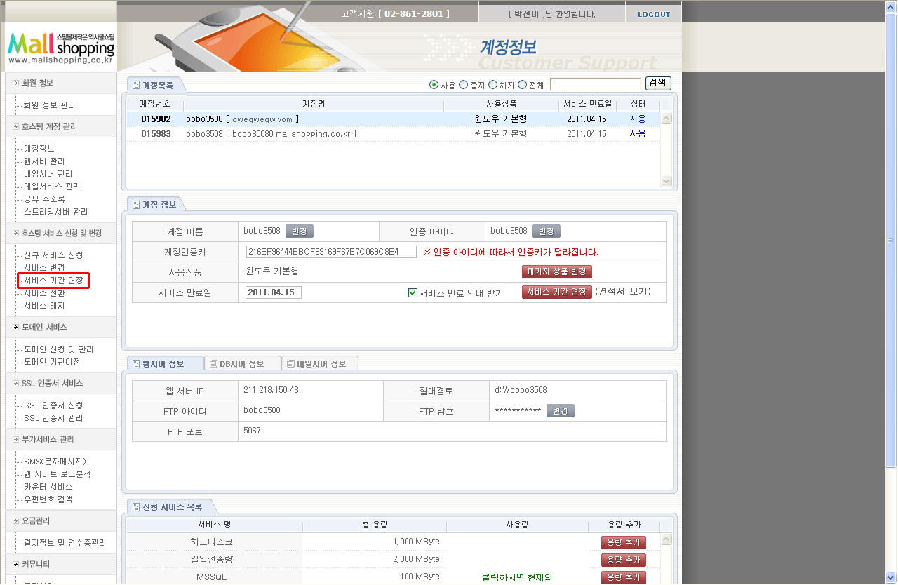This screenshot has width=898, height=585.
Task: Click 용량 추가 for 하드디스크
Action: tap(623, 542)
